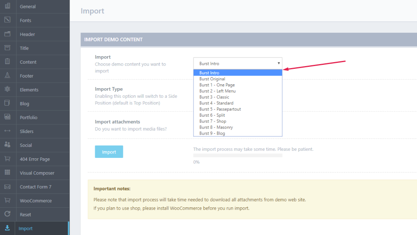417x235 pixels.
Task: Open the Portfolio menu item
Action: pyautogui.click(x=29, y=117)
